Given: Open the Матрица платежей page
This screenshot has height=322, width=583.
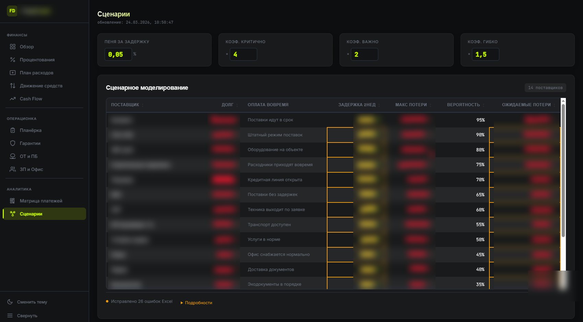Looking at the screenshot, I should coord(44,201).
